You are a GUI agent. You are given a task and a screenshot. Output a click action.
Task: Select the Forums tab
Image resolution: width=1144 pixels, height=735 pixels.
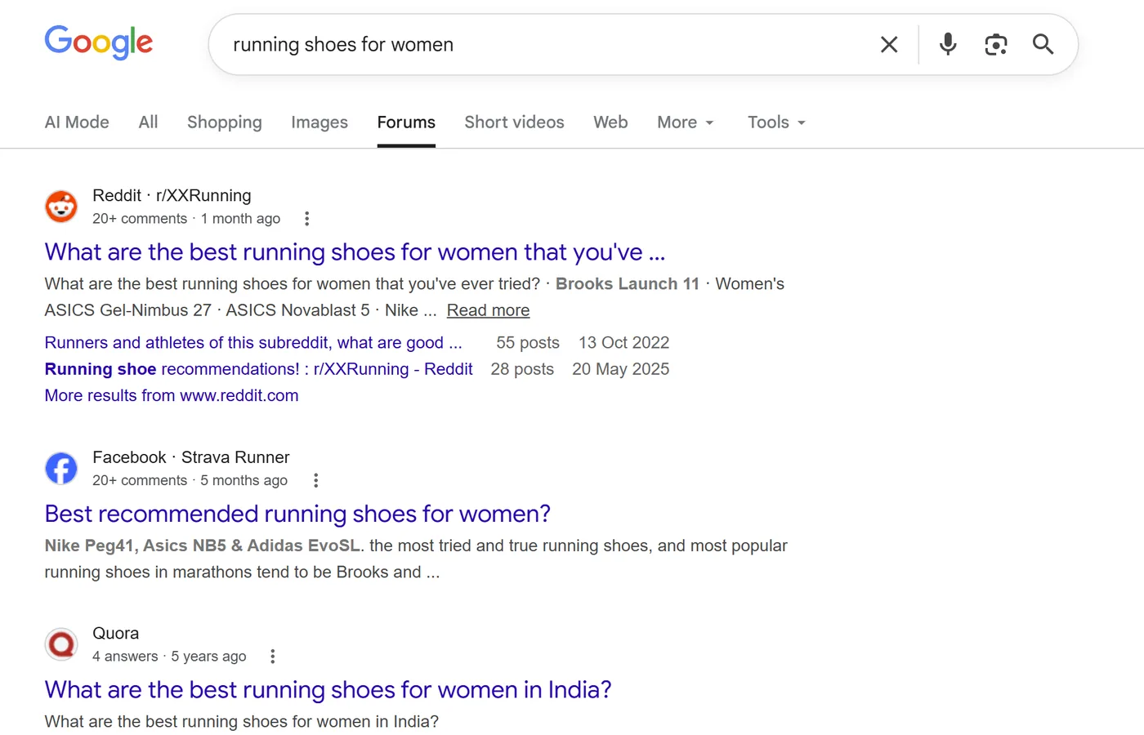pyautogui.click(x=406, y=122)
